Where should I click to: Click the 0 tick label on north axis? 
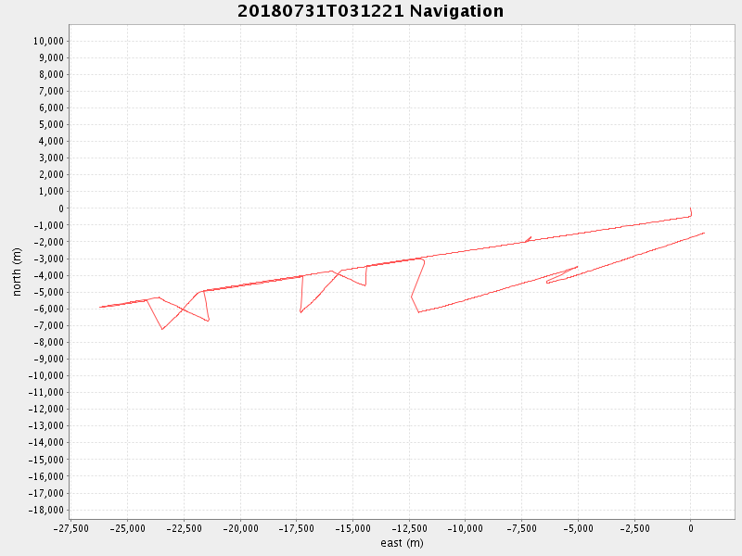tap(60, 208)
